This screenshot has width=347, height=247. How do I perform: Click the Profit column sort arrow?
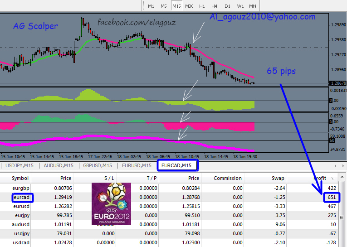[333, 178]
